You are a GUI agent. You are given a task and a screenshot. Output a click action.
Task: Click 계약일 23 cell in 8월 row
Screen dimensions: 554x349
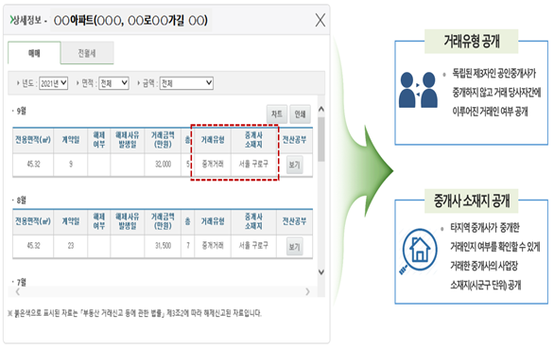71,246
